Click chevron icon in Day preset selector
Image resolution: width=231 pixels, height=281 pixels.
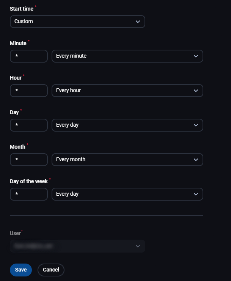click(196, 125)
